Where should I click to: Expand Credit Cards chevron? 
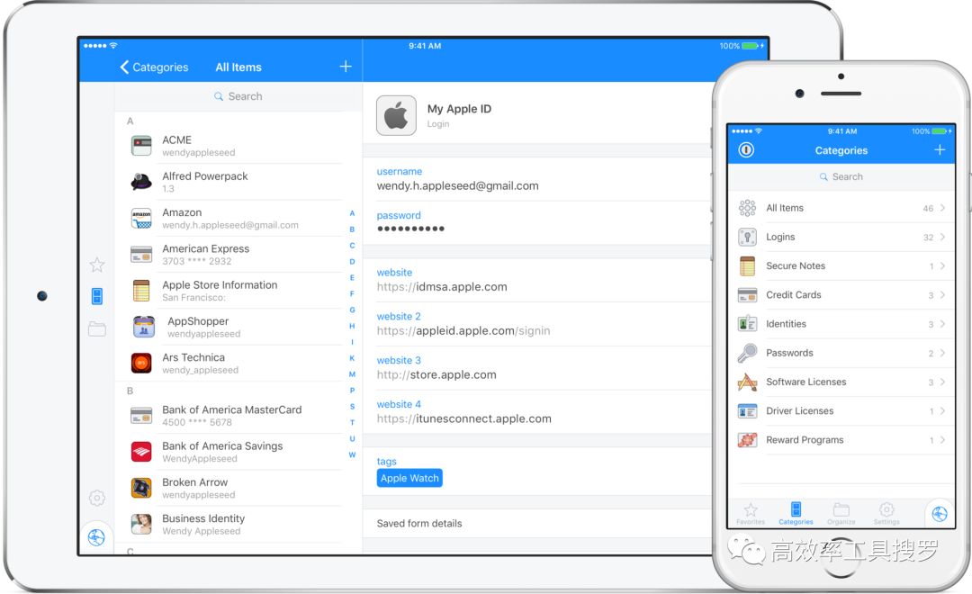(x=942, y=295)
